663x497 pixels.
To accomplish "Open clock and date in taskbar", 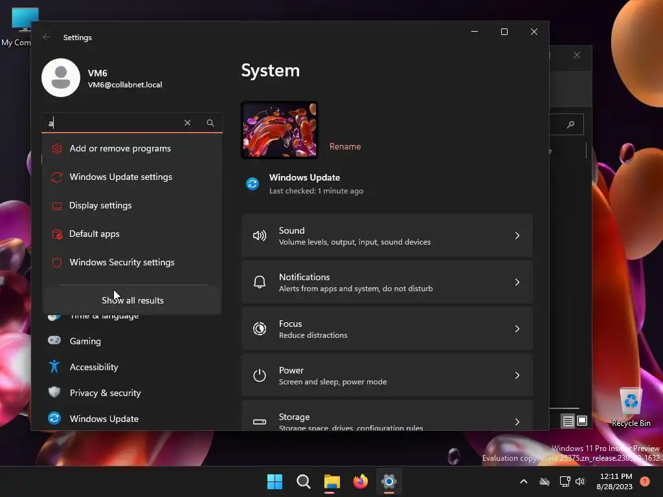I will [x=614, y=481].
